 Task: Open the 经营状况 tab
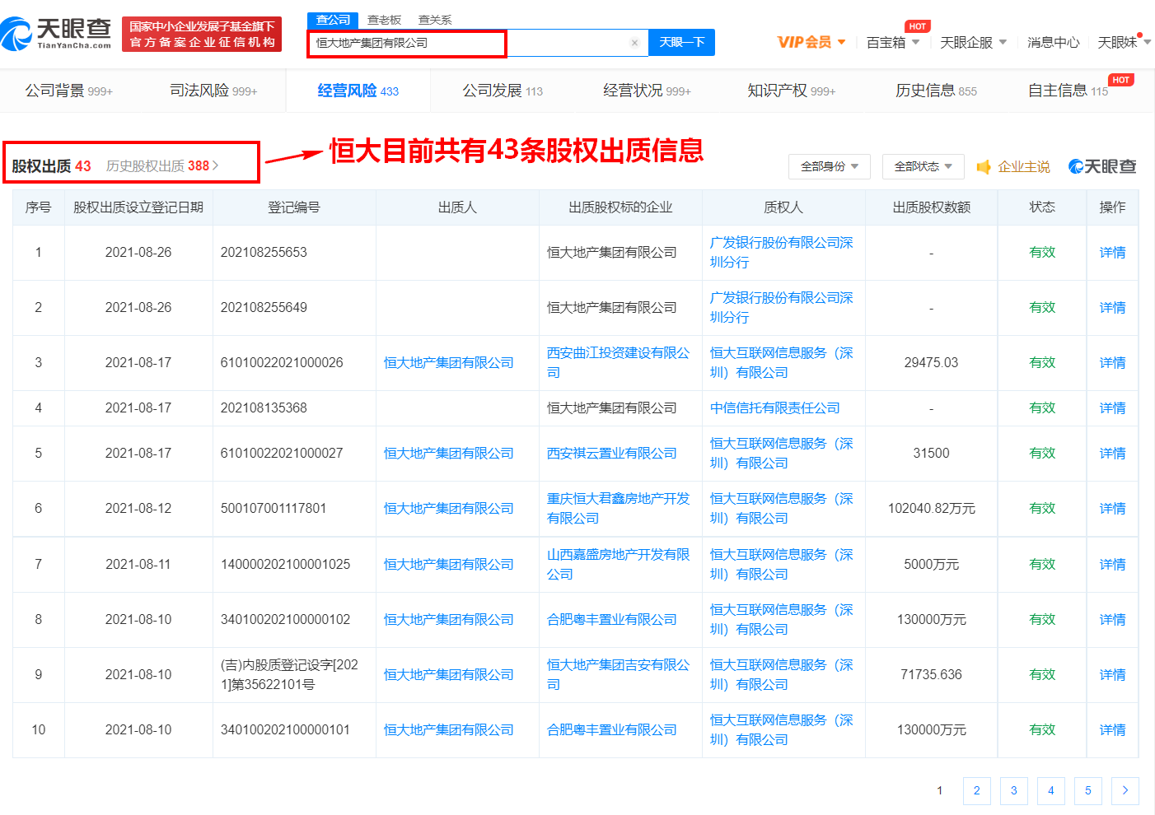(647, 91)
